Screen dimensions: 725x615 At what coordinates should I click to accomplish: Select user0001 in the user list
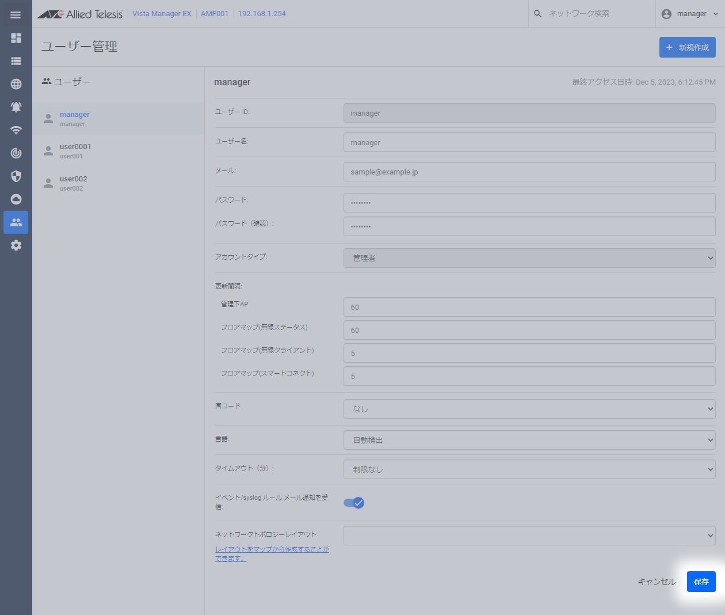tap(75, 151)
